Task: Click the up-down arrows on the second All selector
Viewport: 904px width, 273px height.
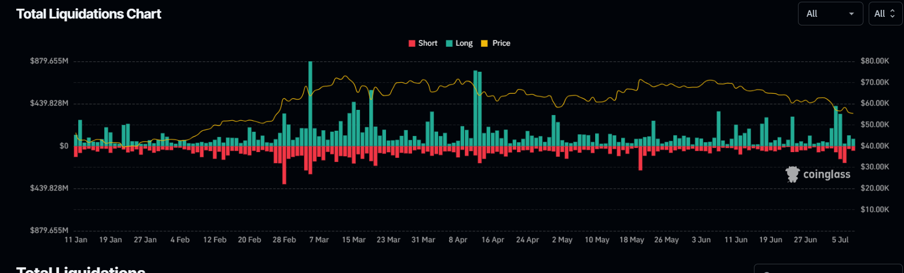Action: 892,14
